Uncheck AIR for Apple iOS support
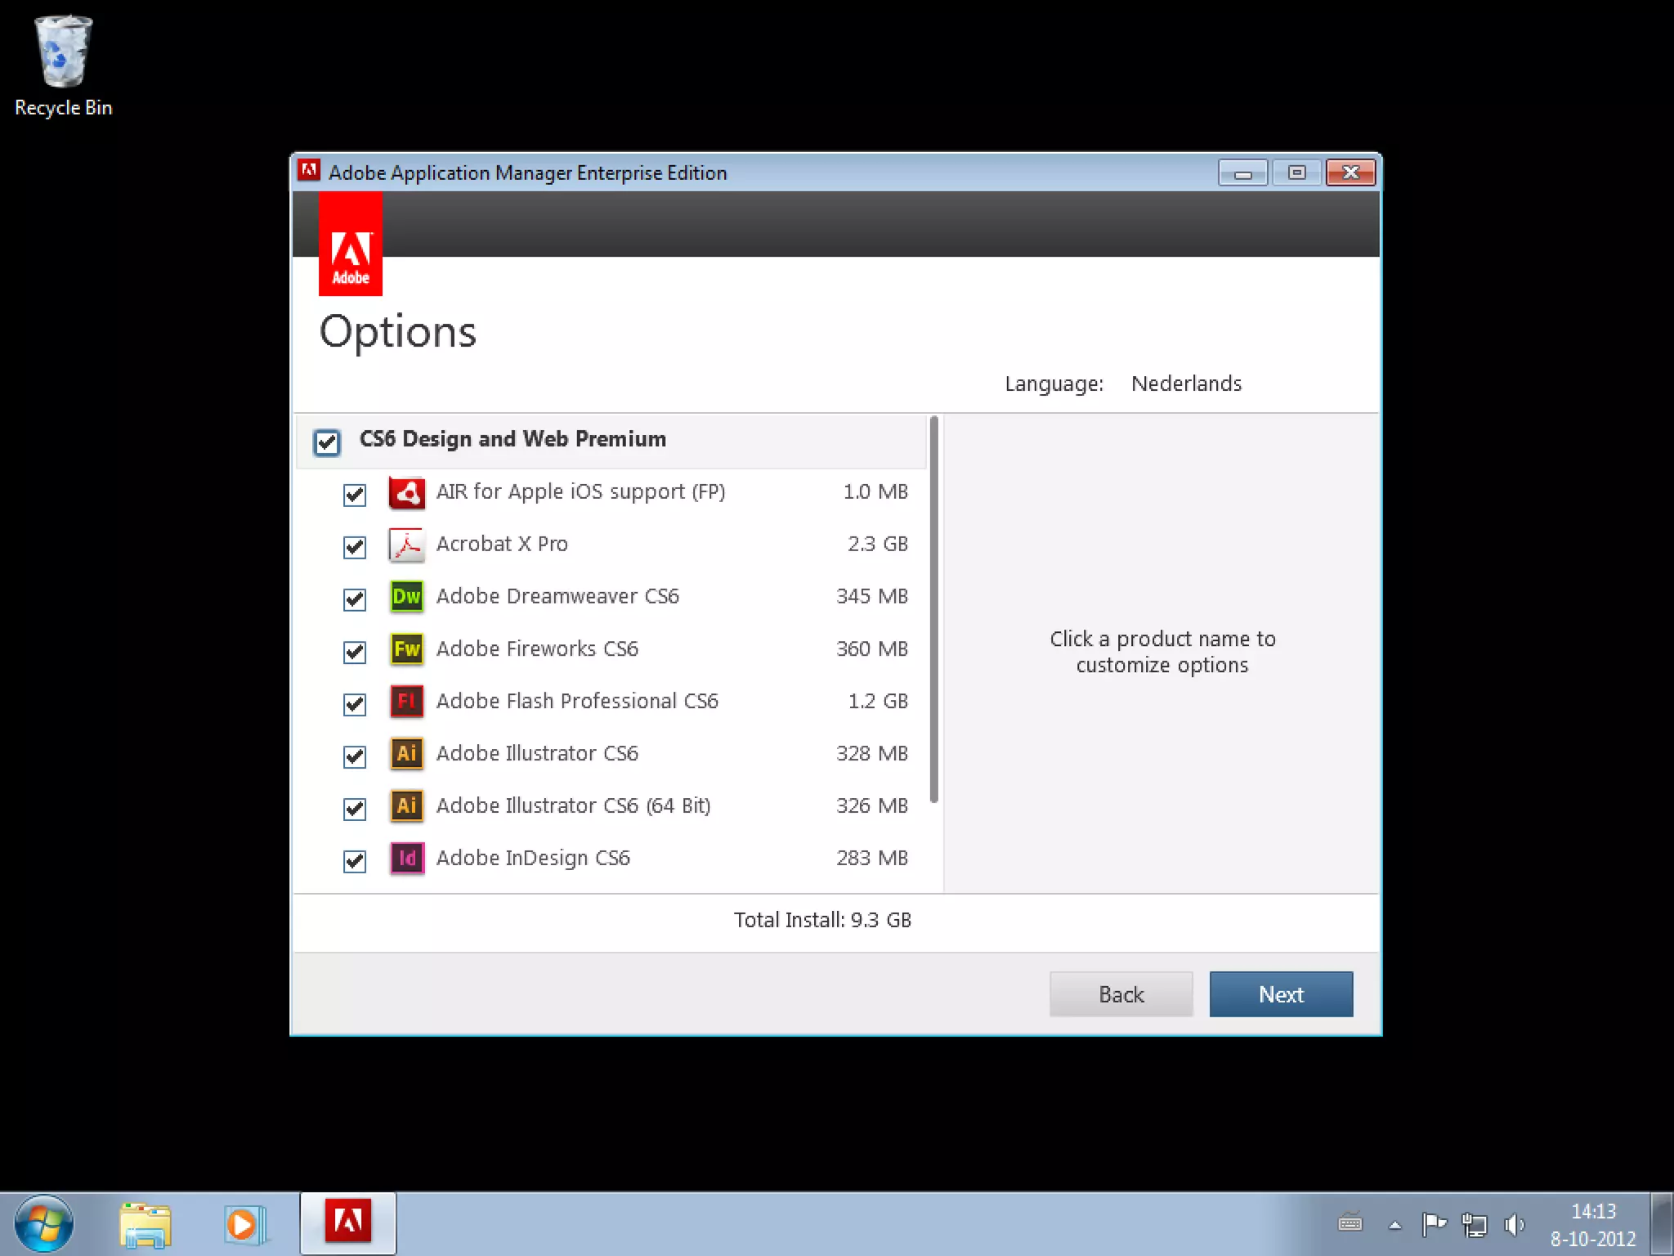The height and width of the screenshot is (1256, 1674). 355,495
